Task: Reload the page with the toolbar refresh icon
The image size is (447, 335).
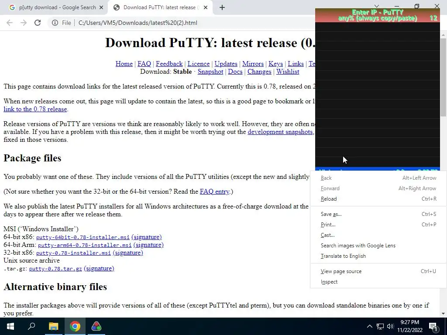Action: tap(38, 23)
